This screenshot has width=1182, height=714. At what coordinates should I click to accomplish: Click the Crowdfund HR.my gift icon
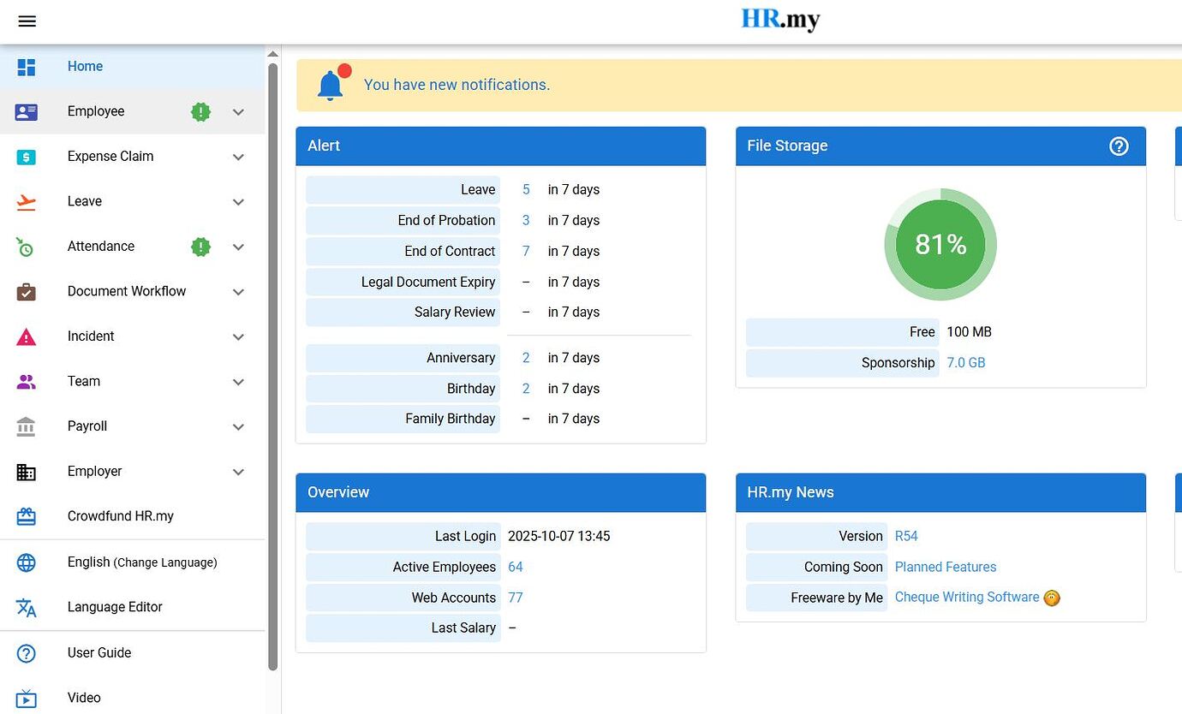coord(26,516)
